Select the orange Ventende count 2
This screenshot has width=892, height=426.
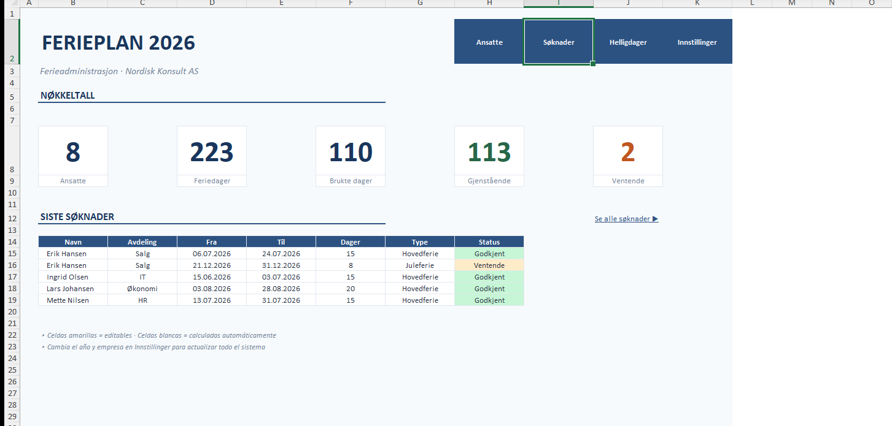click(x=627, y=152)
